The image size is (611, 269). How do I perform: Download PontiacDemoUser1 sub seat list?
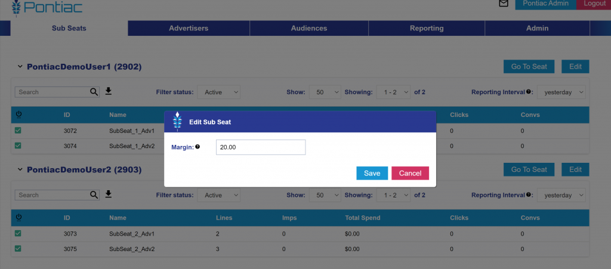pyautogui.click(x=109, y=91)
